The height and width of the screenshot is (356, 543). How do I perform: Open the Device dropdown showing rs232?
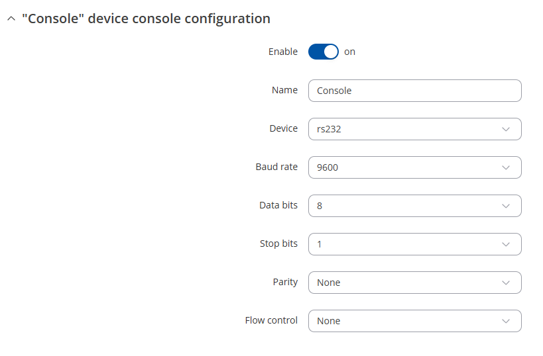(x=404, y=129)
